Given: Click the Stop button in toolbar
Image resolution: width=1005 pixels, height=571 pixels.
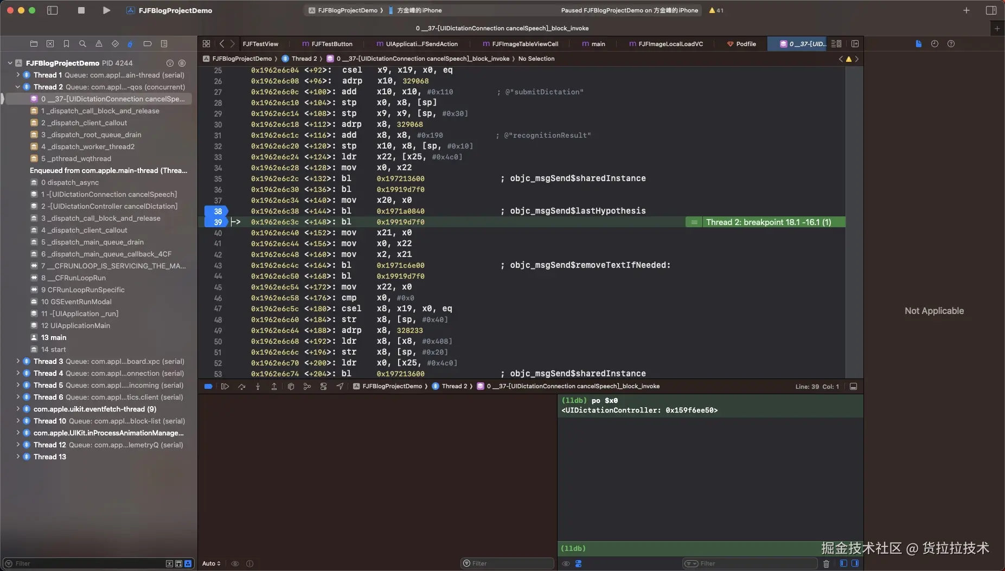Looking at the screenshot, I should (x=81, y=10).
